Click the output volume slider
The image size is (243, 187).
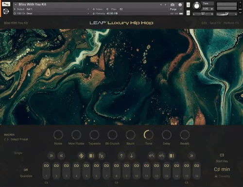pyautogui.click(x=227, y=14)
